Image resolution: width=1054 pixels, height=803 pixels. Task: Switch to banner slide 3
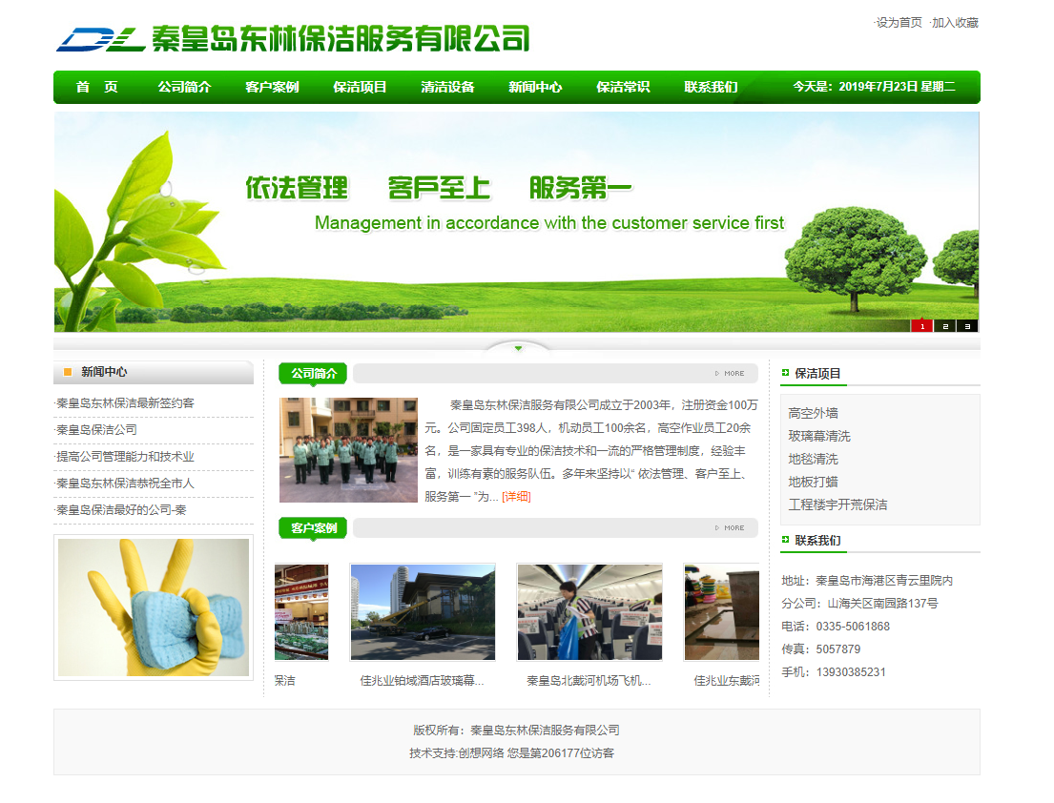967,326
